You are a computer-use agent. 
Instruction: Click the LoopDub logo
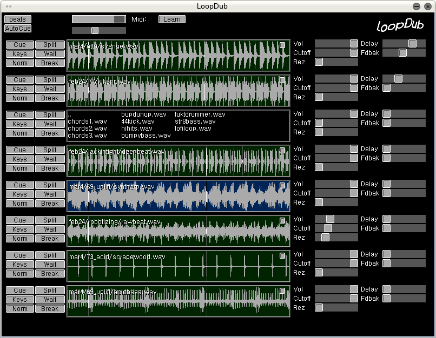399,25
